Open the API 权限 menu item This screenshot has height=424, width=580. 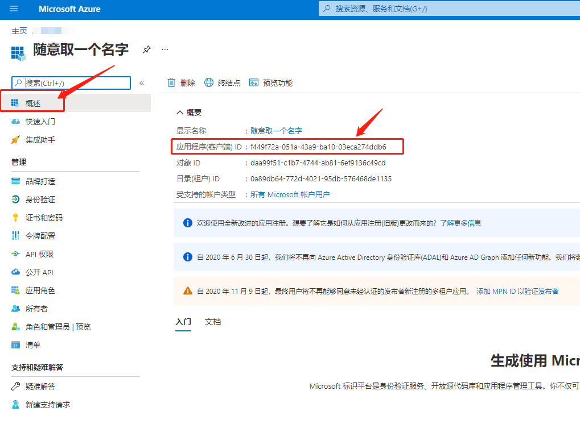click(x=39, y=254)
